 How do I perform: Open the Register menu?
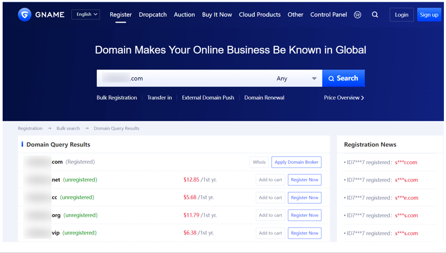(x=121, y=15)
